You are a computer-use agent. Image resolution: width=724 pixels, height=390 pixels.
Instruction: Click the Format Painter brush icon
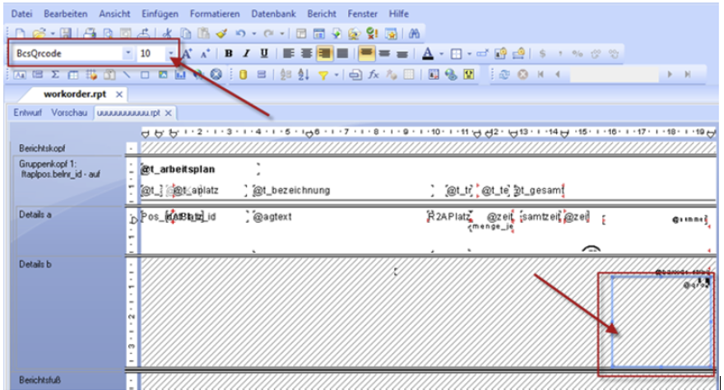(221, 34)
